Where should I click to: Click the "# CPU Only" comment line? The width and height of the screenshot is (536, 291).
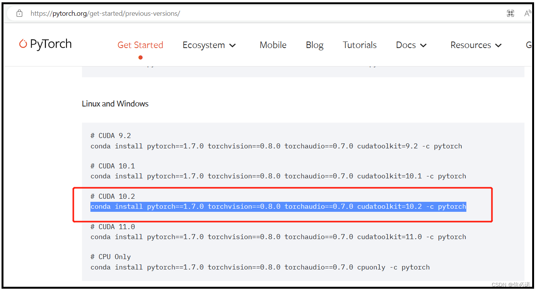(x=111, y=257)
